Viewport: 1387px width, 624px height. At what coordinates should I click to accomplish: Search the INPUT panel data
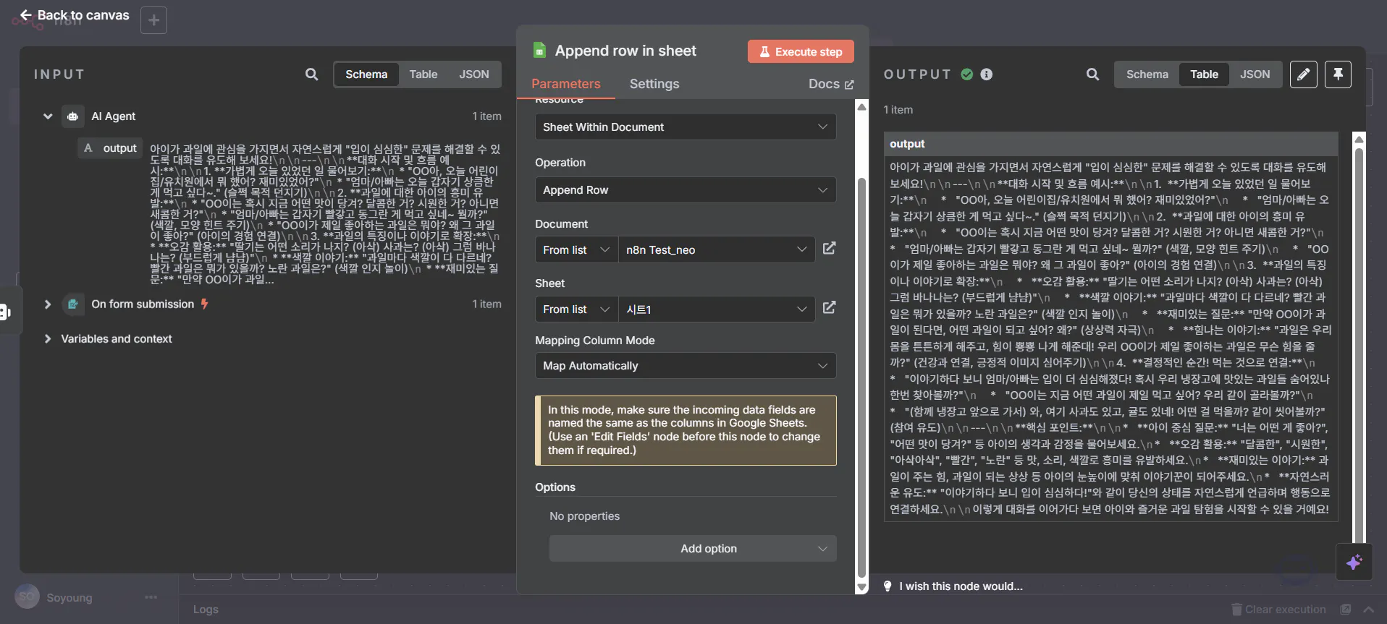(311, 74)
